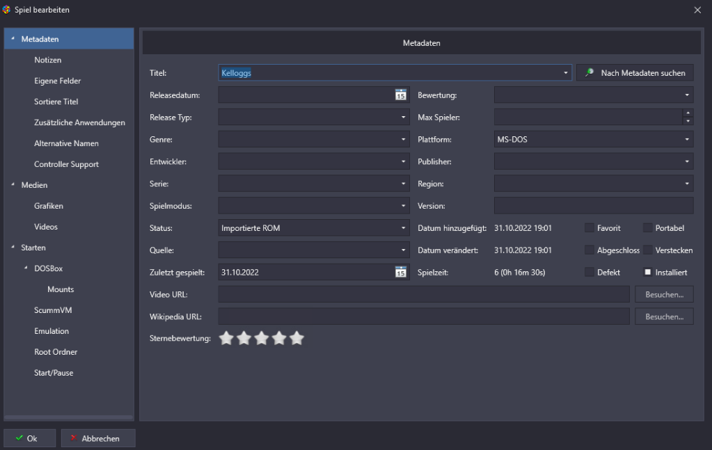Check the Defekt checkbox
712x450 pixels.
coord(590,273)
